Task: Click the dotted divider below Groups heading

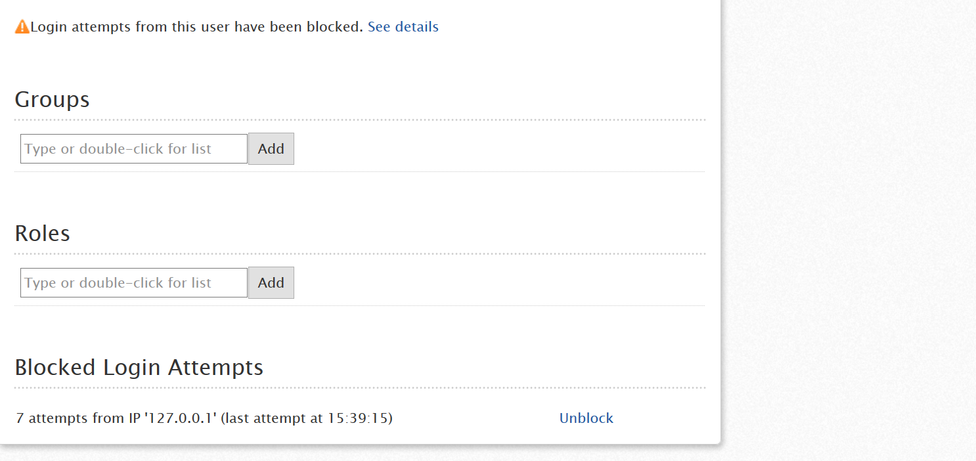Action: [x=360, y=120]
